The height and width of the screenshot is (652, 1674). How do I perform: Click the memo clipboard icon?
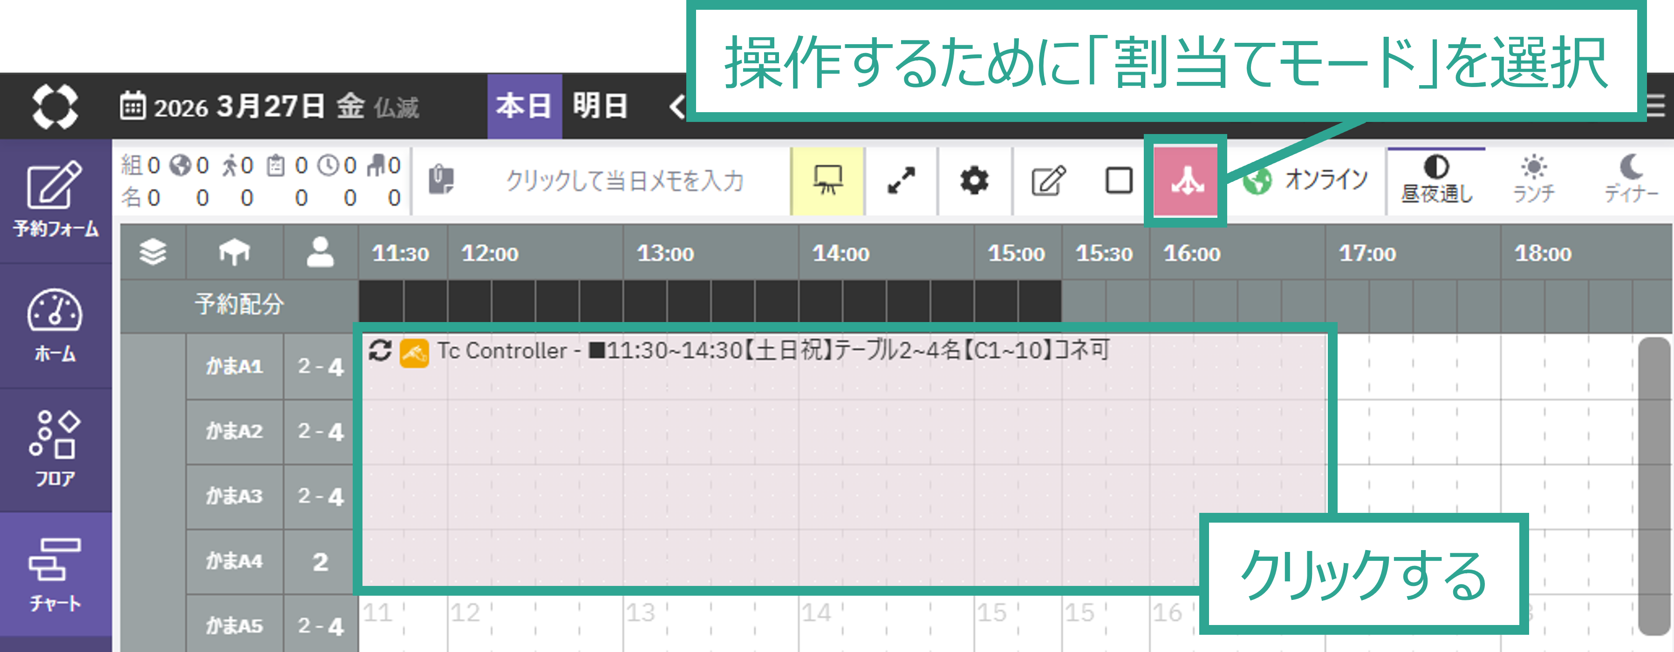(441, 180)
